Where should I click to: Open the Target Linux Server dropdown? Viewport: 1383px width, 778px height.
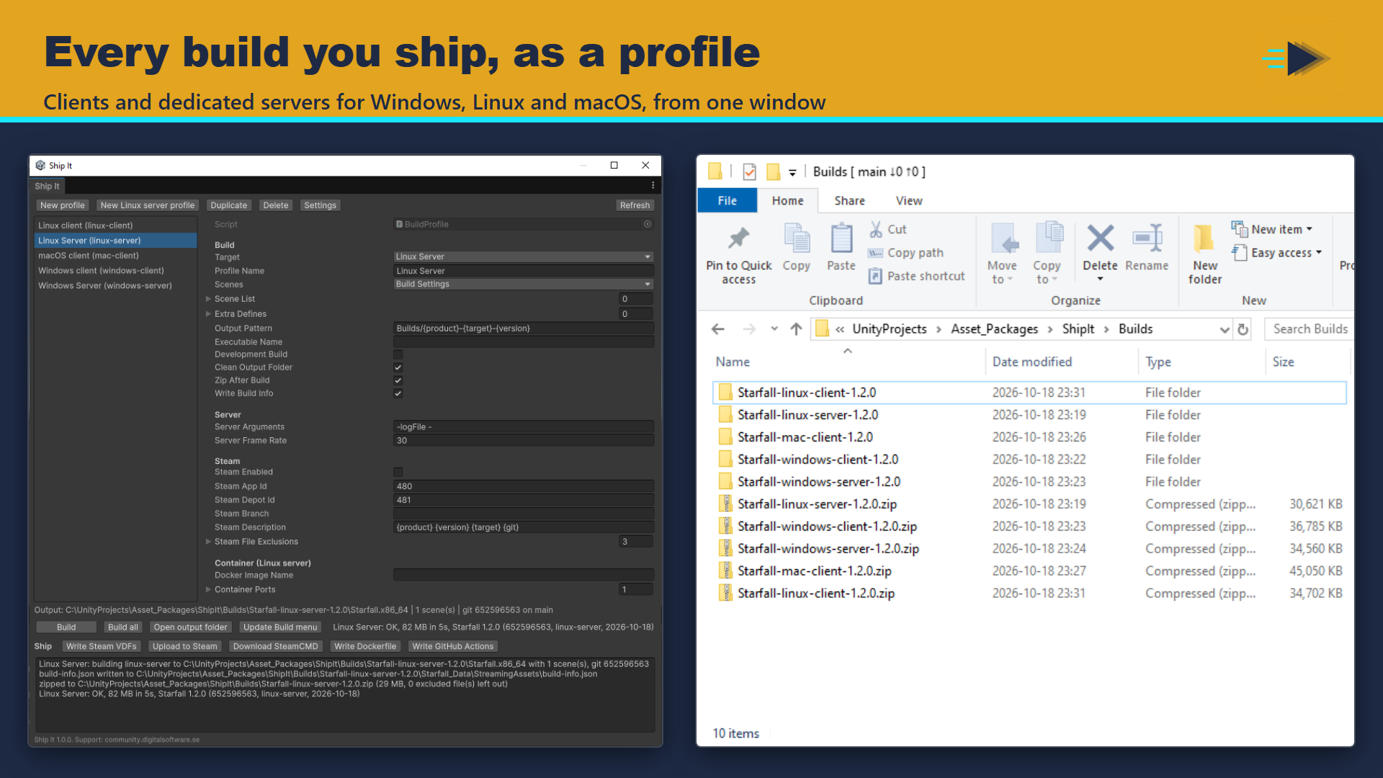[x=524, y=257]
